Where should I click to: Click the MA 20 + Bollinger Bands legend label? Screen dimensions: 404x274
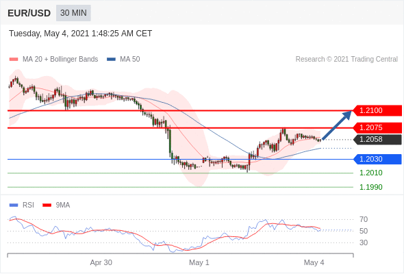pos(60,60)
